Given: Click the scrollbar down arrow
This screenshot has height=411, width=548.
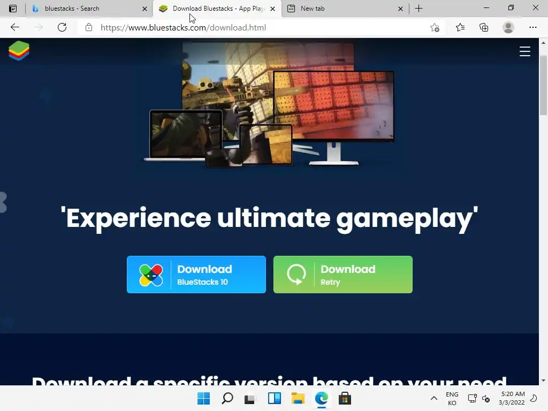Looking at the screenshot, I should pyautogui.click(x=543, y=380).
